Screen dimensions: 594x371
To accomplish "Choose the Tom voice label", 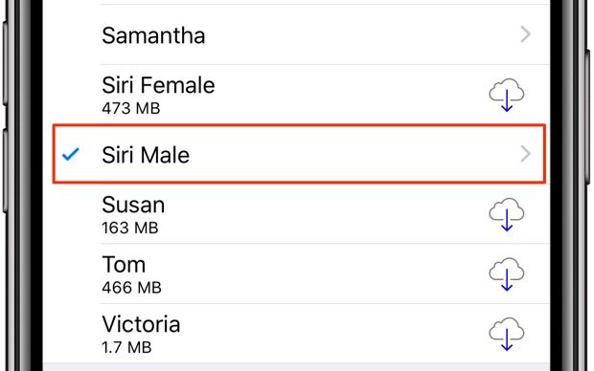I will pos(124,264).
